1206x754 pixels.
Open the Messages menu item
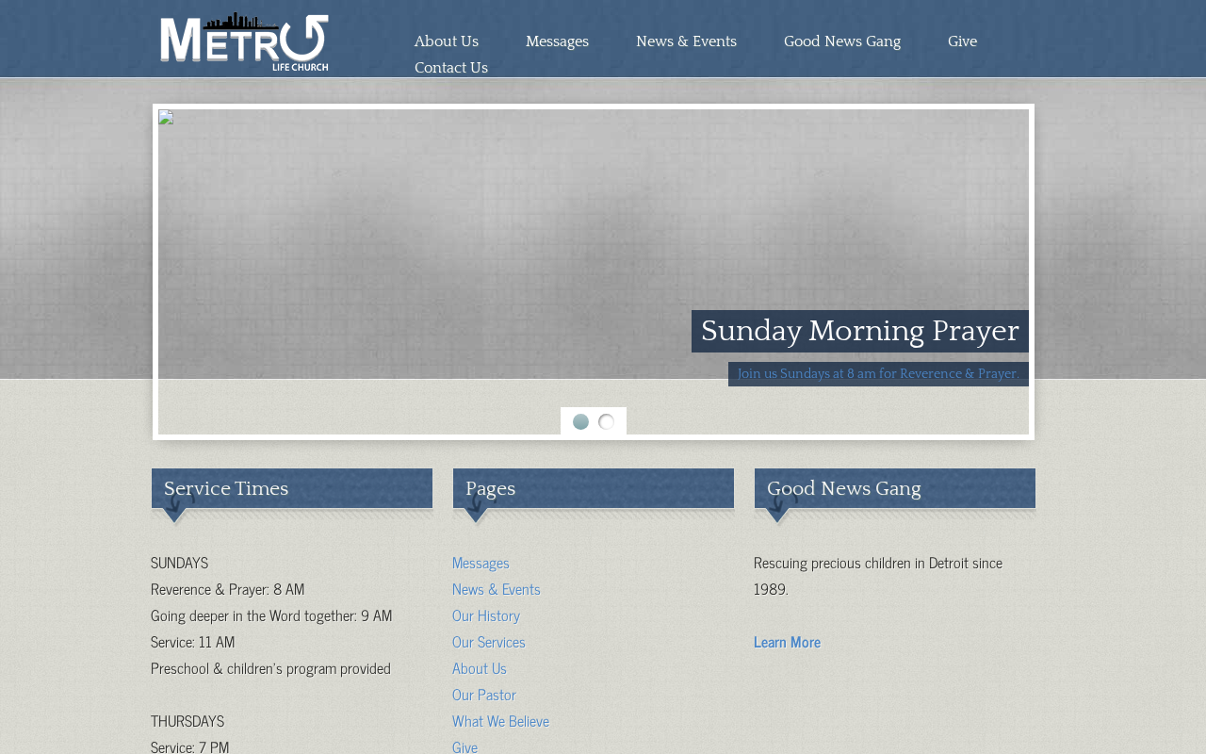pyautogui.click(x=557, y=41)
